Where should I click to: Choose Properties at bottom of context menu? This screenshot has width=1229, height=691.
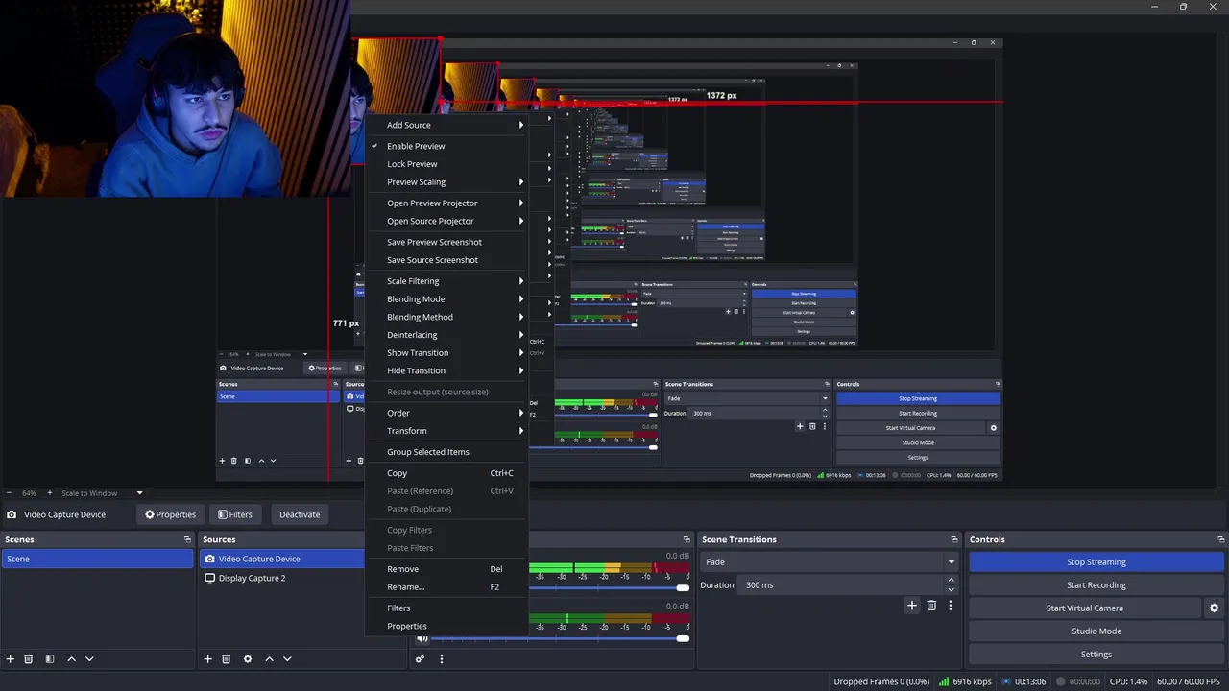pyautogui.click(x=447, y=626)
